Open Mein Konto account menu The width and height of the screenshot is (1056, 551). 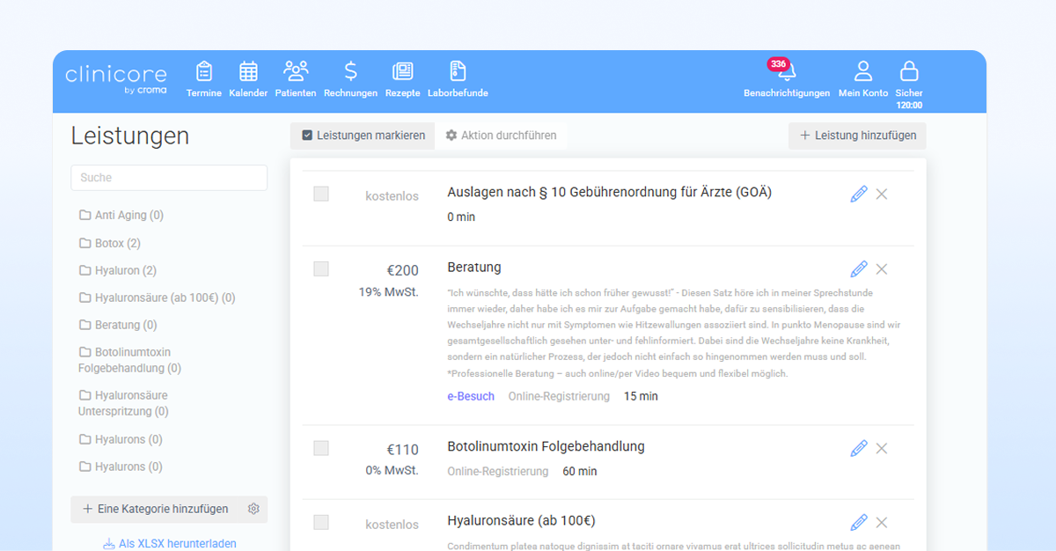point(863,79)
